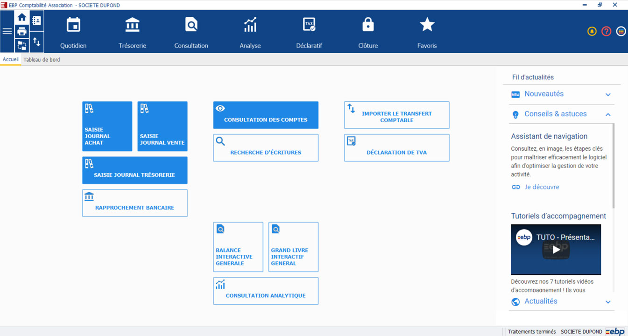Click 'Découvrez nos 7 tutoriels vidéos' text
Viewport: 628px width, 336px height.
click(x=552, y=282)
